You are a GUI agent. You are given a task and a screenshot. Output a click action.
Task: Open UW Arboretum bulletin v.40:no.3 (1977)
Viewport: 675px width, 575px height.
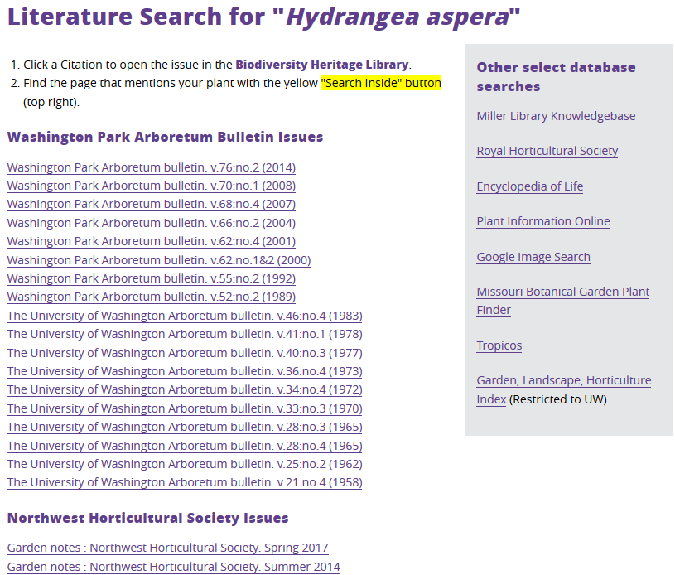(x=185, y=353)
